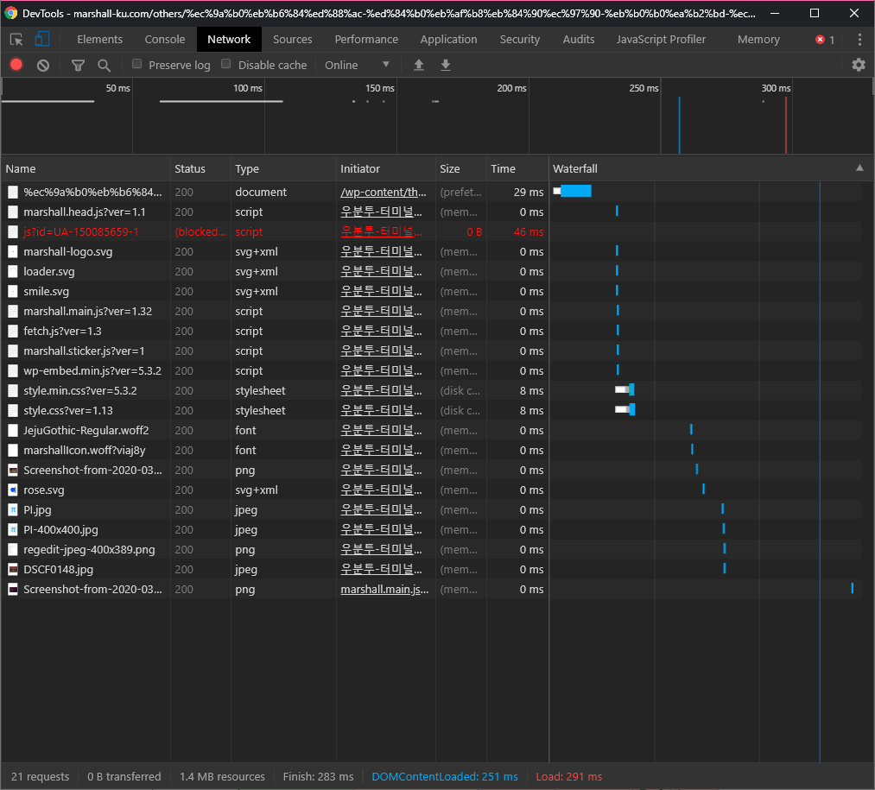Click the red Load marker in overview timeline

[x=785, y=125]
